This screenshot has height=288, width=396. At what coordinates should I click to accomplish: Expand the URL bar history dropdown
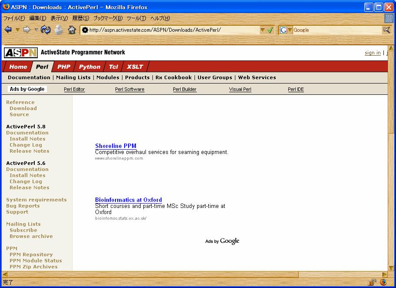(x=262, y=30)
